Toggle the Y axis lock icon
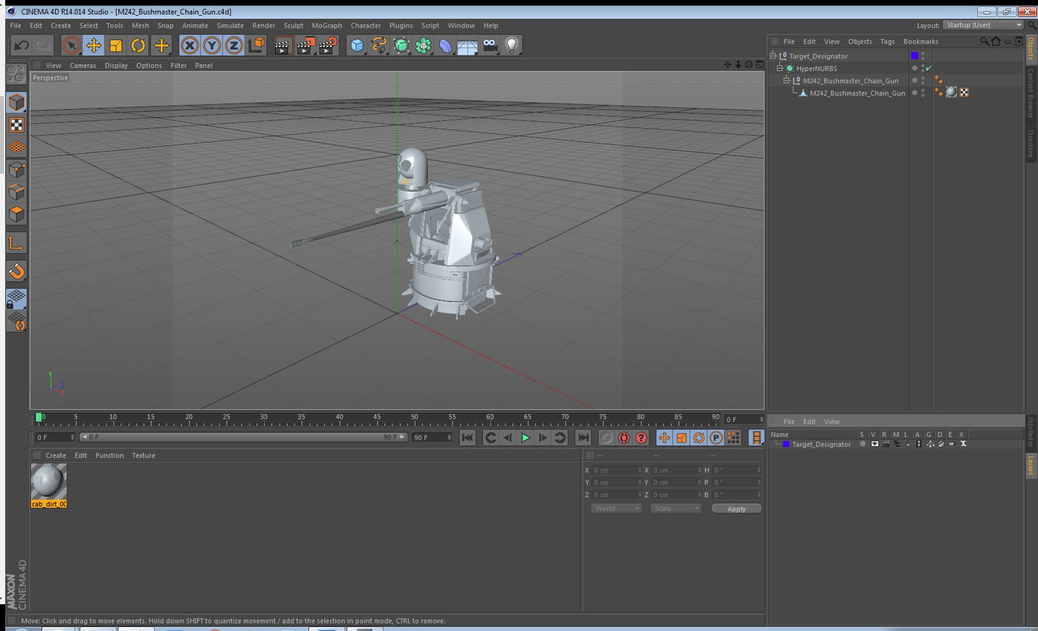The image size is (1038, 631). pos(211,46)
